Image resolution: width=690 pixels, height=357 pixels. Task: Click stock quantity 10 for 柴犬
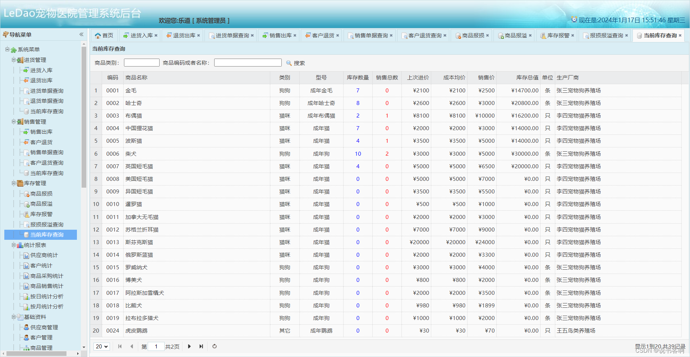tap(358, 154)
